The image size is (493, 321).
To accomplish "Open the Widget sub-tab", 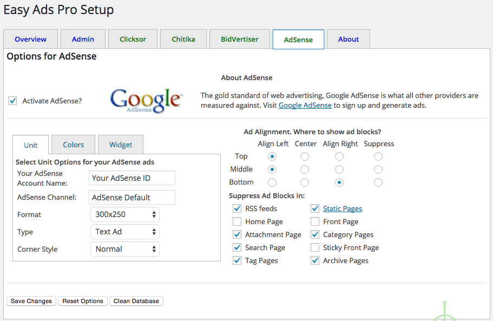I will (121, 145).
